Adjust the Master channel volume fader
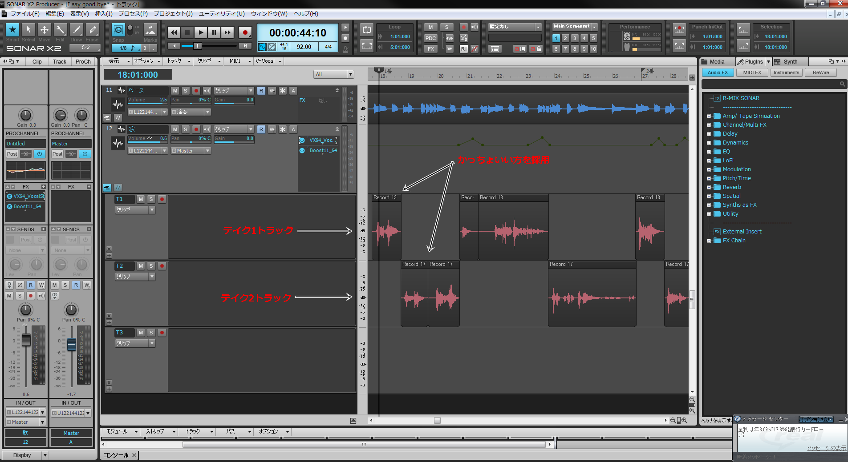Screen dimensions: 848x462 [x=71, y=344]
